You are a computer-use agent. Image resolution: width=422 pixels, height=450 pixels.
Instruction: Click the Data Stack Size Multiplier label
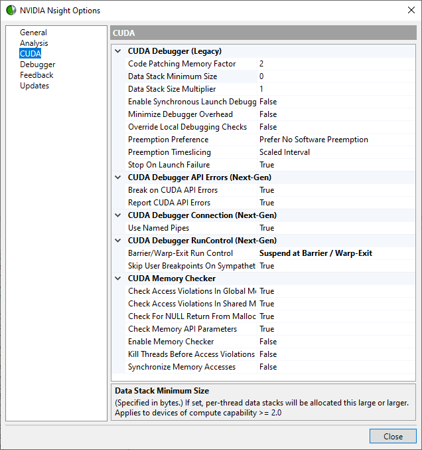pyautogui.click(x=172, y=89)
